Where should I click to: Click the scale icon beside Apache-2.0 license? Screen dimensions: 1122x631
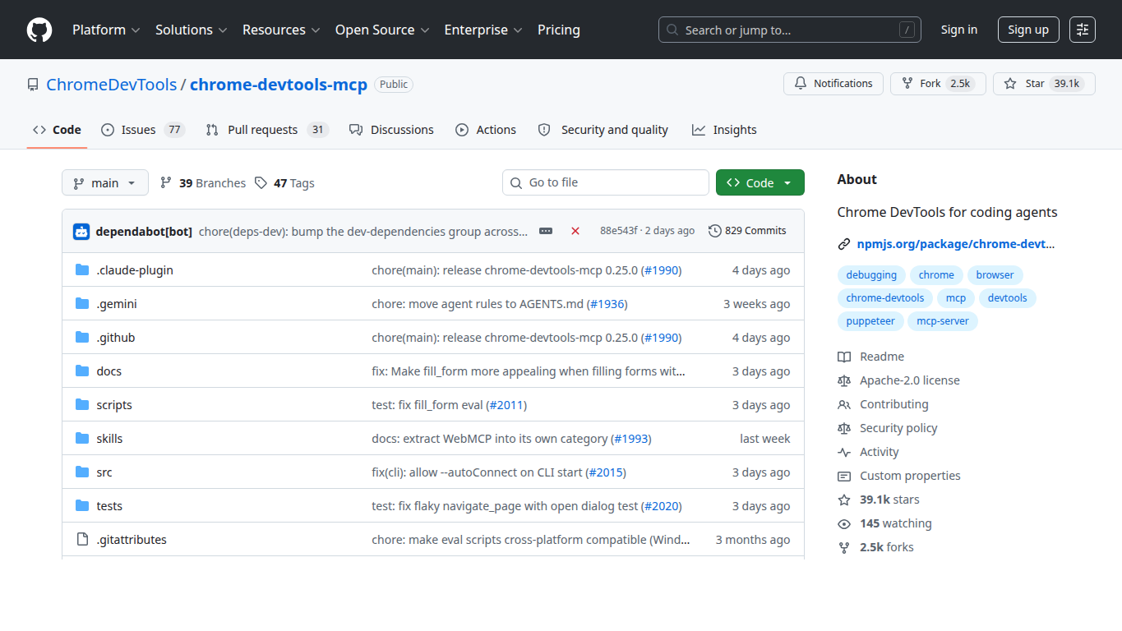[844, 380]
